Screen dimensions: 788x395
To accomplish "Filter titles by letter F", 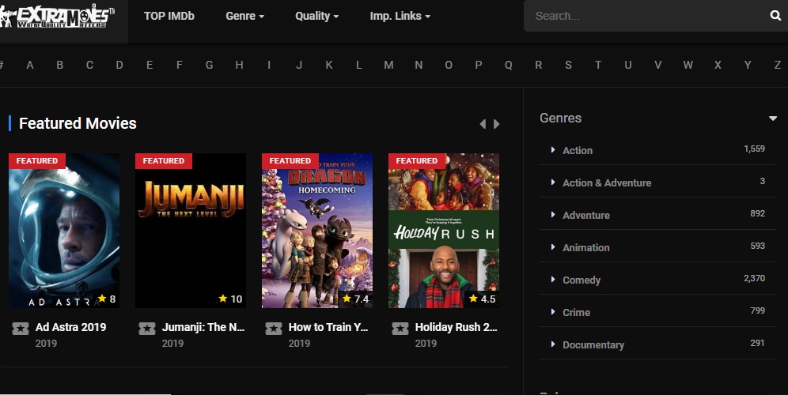I will [x=180, y=65].
